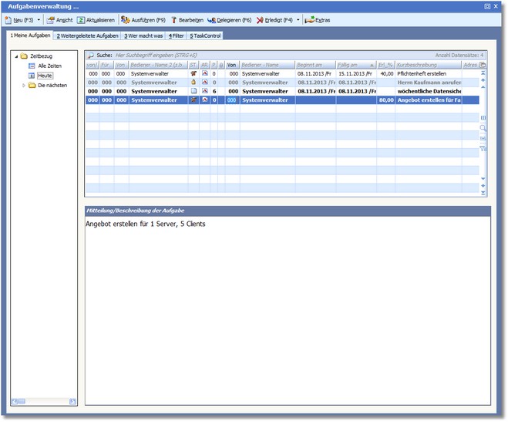508x422 pixels.
Task: Open the dropdown arrow next to Neu (F3)
Action: [x=39, y=20]
